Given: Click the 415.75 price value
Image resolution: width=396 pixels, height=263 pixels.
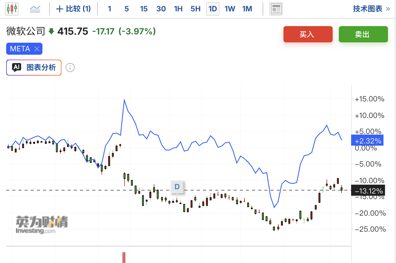Looking at the screenshot, I should click(73, 31).
